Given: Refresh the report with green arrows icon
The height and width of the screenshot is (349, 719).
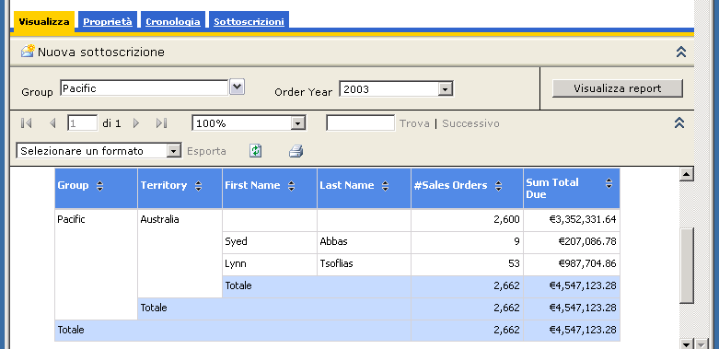Looking at the screenshot, I should pos(255,151).
